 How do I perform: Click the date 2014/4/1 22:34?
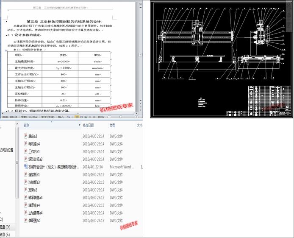coord(93,167)
